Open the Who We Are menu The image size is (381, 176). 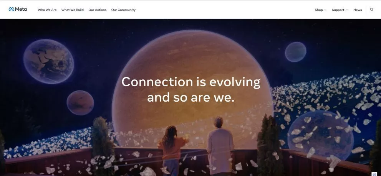47,10
